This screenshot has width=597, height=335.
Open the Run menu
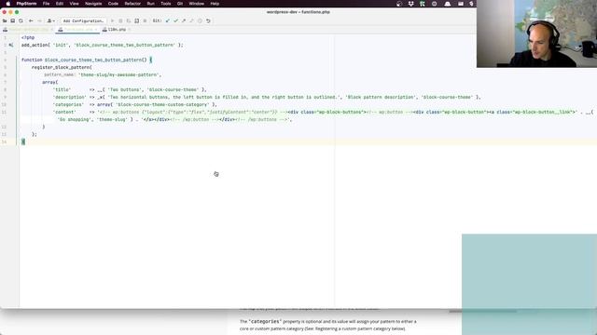[151, 4]
